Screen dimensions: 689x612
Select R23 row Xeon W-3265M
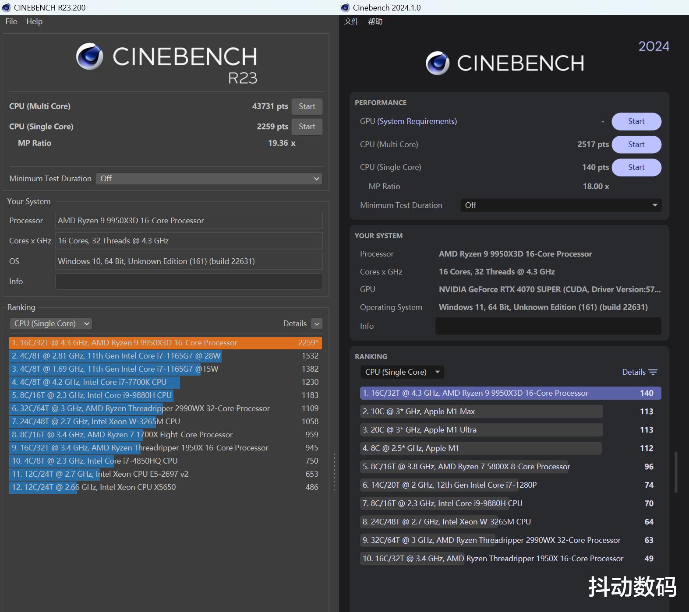click(x=166, y=422)
